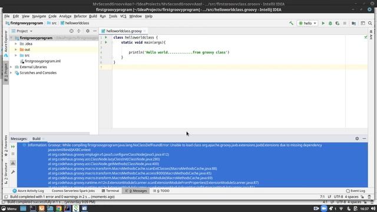Open the Refactor menu
Image resolution: width=377 pixels, height=212 pixels.
80,16
